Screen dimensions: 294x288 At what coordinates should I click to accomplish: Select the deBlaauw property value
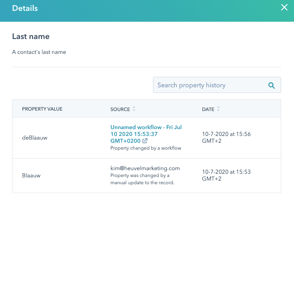click(35, 138)
